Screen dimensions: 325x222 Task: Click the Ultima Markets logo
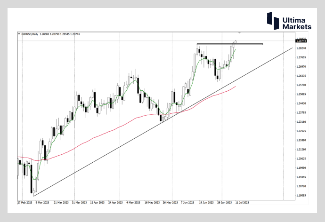click(x=289, y=21)
